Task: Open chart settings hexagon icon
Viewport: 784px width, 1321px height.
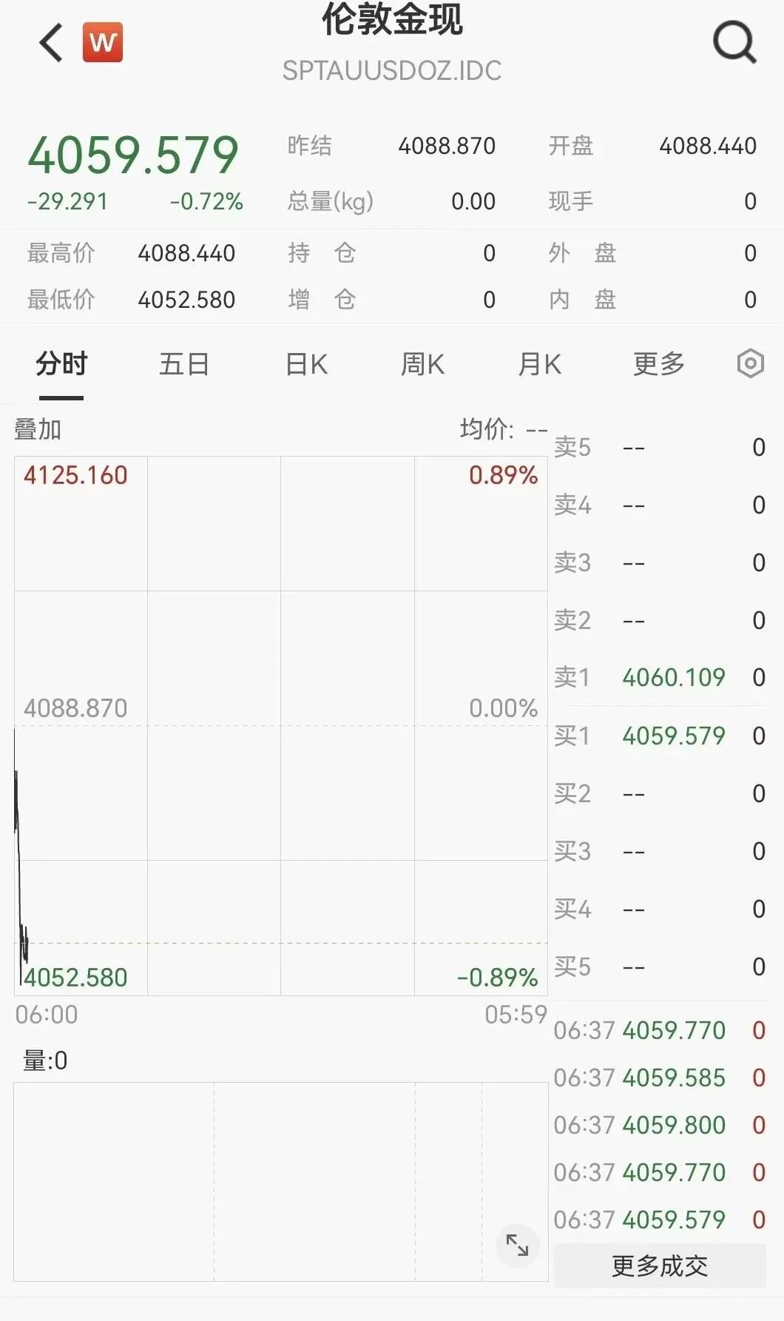Action: coord(750,363)
